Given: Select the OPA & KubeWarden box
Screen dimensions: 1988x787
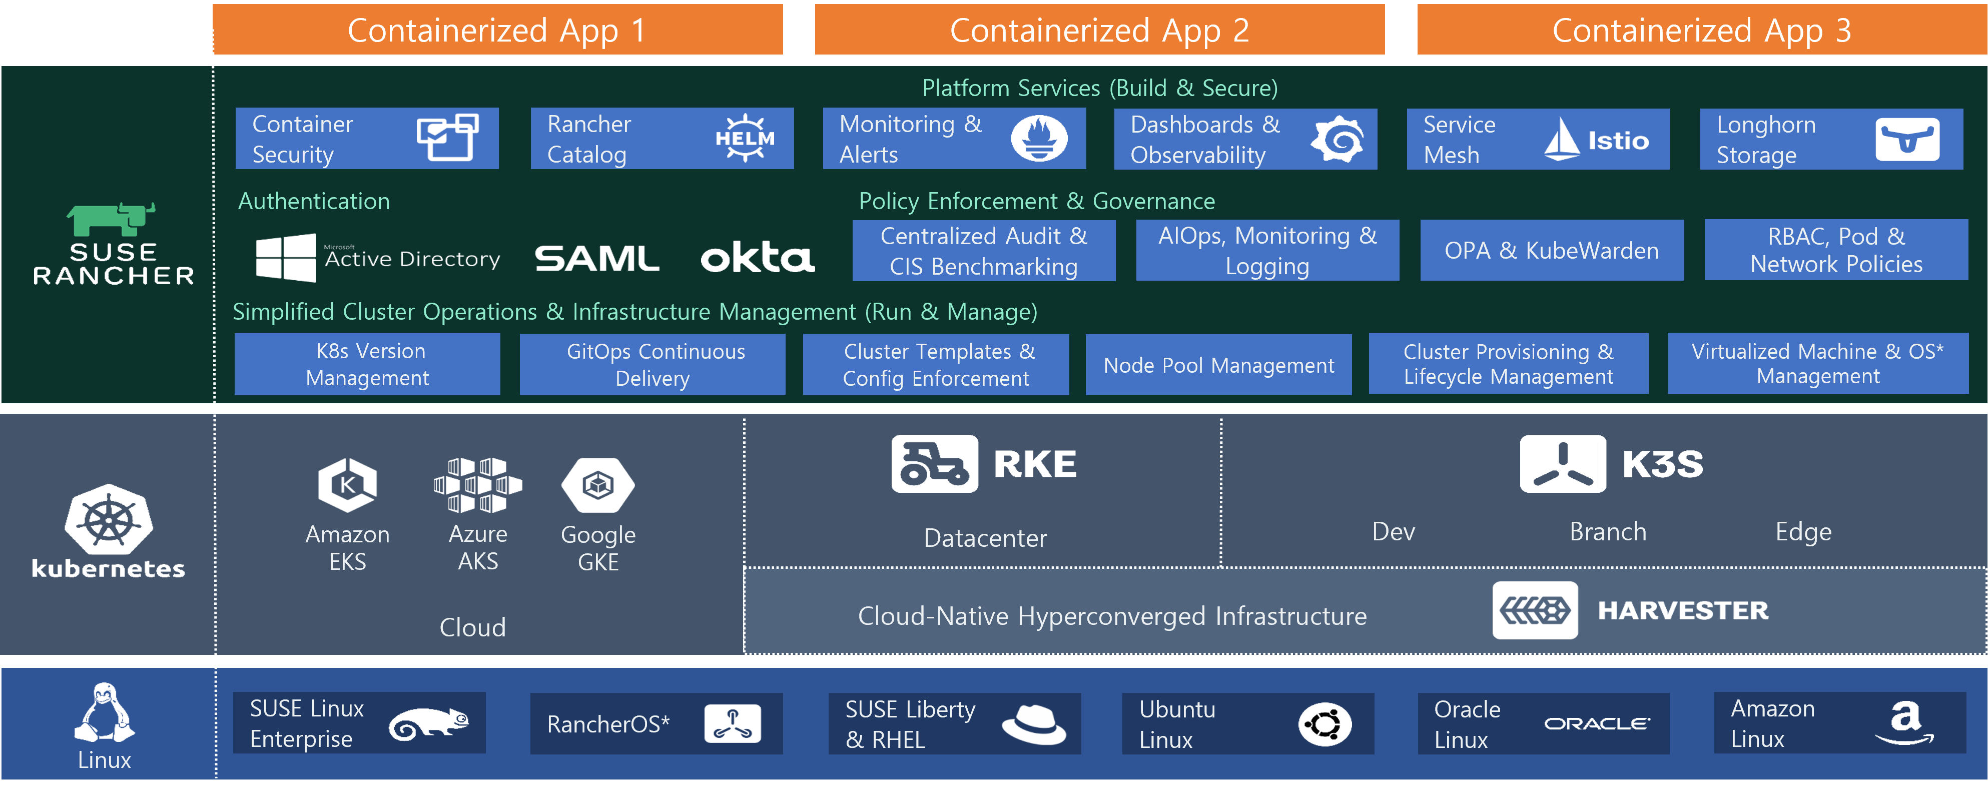Looking at the screenshot, I should pyautogui.click(x=1551, y=251).
